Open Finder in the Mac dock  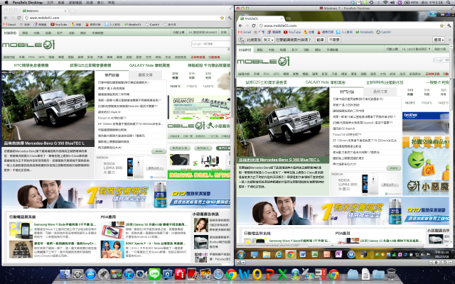pyautogui.click(x=65, y=273)
